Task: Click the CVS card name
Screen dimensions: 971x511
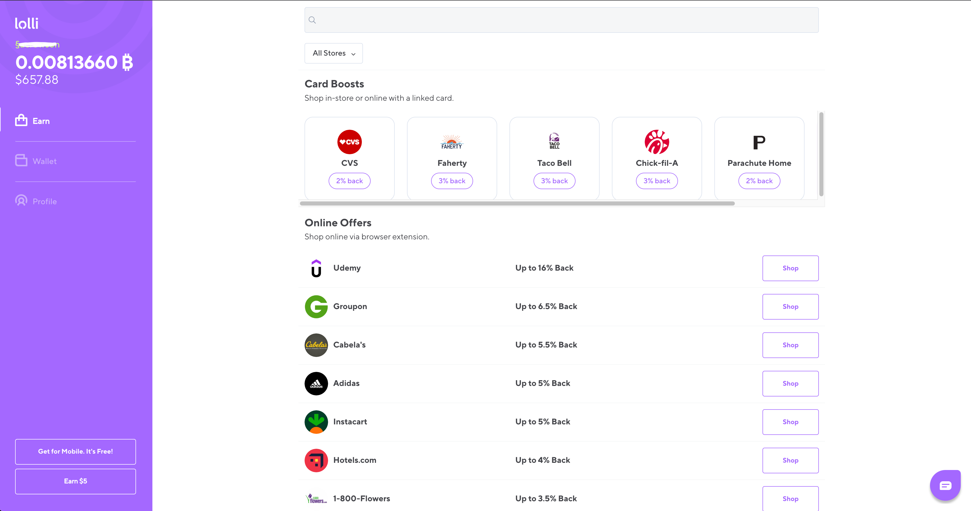Action: tap(349, 163)
